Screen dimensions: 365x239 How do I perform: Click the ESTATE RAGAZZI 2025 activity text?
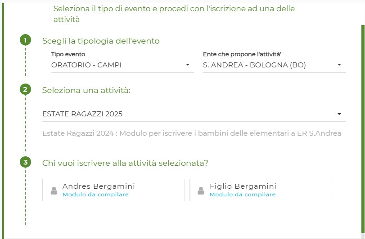tap(82, 114)
